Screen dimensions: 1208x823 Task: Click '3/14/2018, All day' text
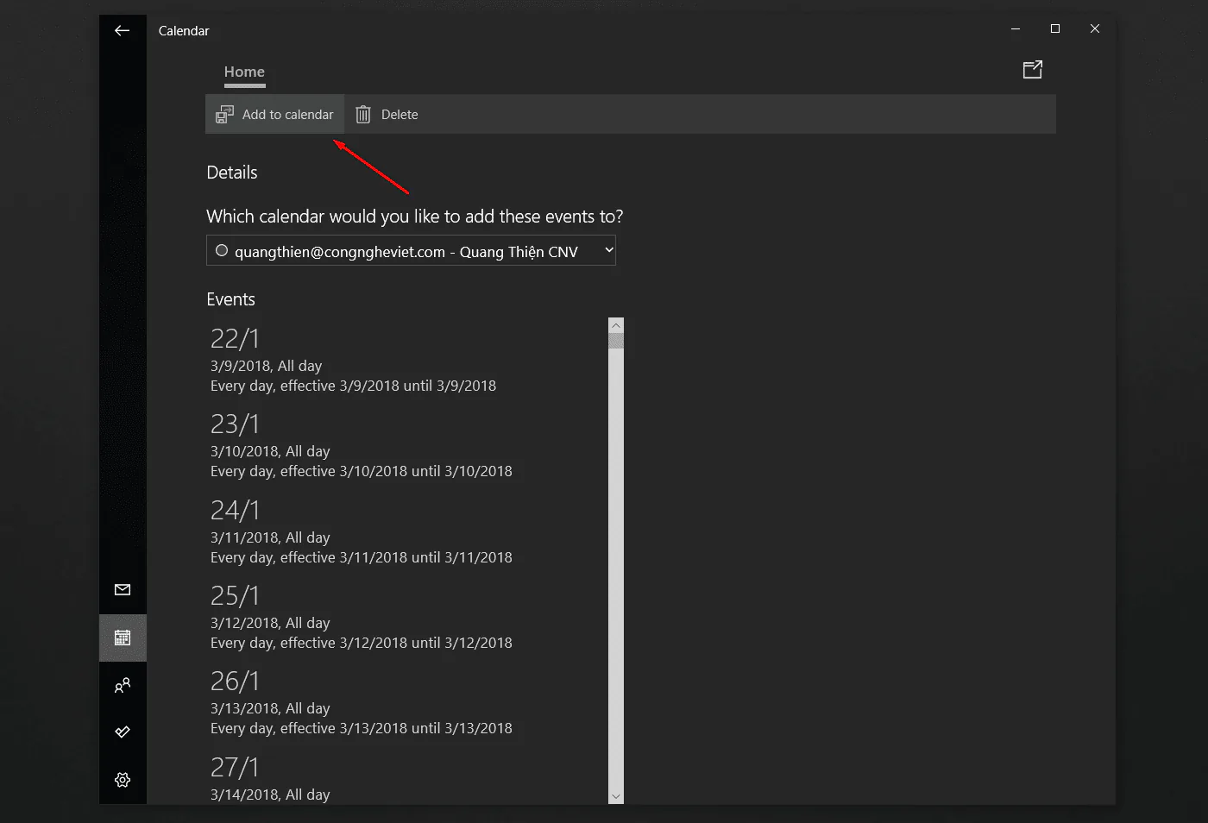[x=270, y=795]
